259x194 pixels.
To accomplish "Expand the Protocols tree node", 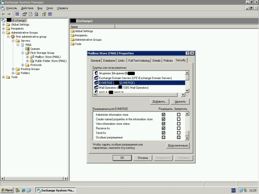I will click(23, 65).
